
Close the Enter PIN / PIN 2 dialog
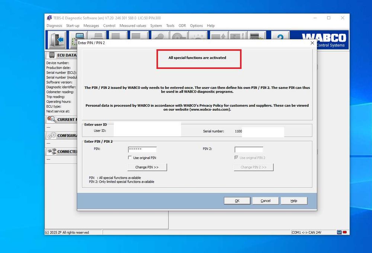(312, 43)
